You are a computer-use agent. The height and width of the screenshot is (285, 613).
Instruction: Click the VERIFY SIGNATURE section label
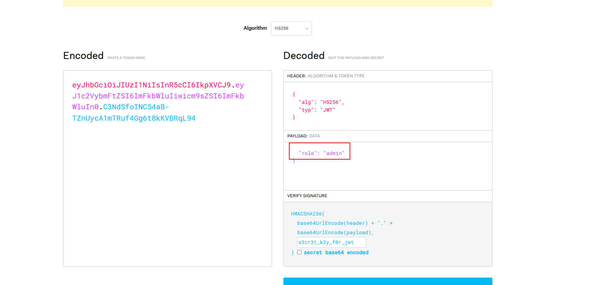307,196
